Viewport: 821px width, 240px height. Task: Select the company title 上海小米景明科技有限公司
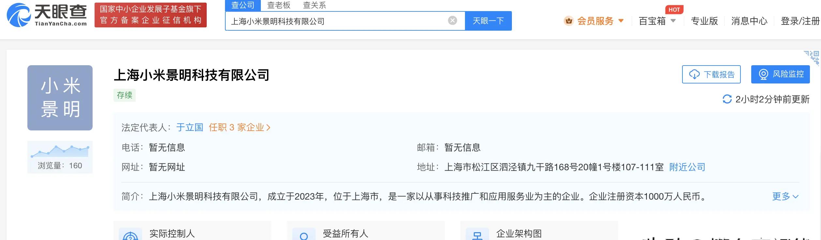[192, 75]
